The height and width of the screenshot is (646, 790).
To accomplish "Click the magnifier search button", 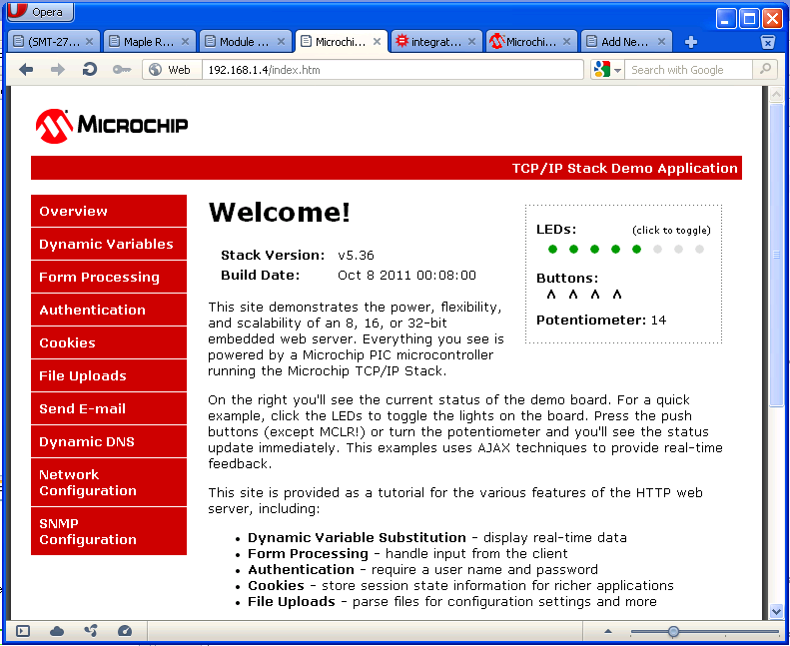I will 765,69.
